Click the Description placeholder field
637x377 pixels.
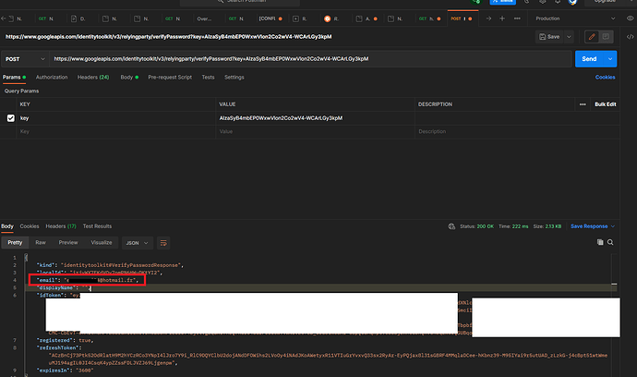517,131
